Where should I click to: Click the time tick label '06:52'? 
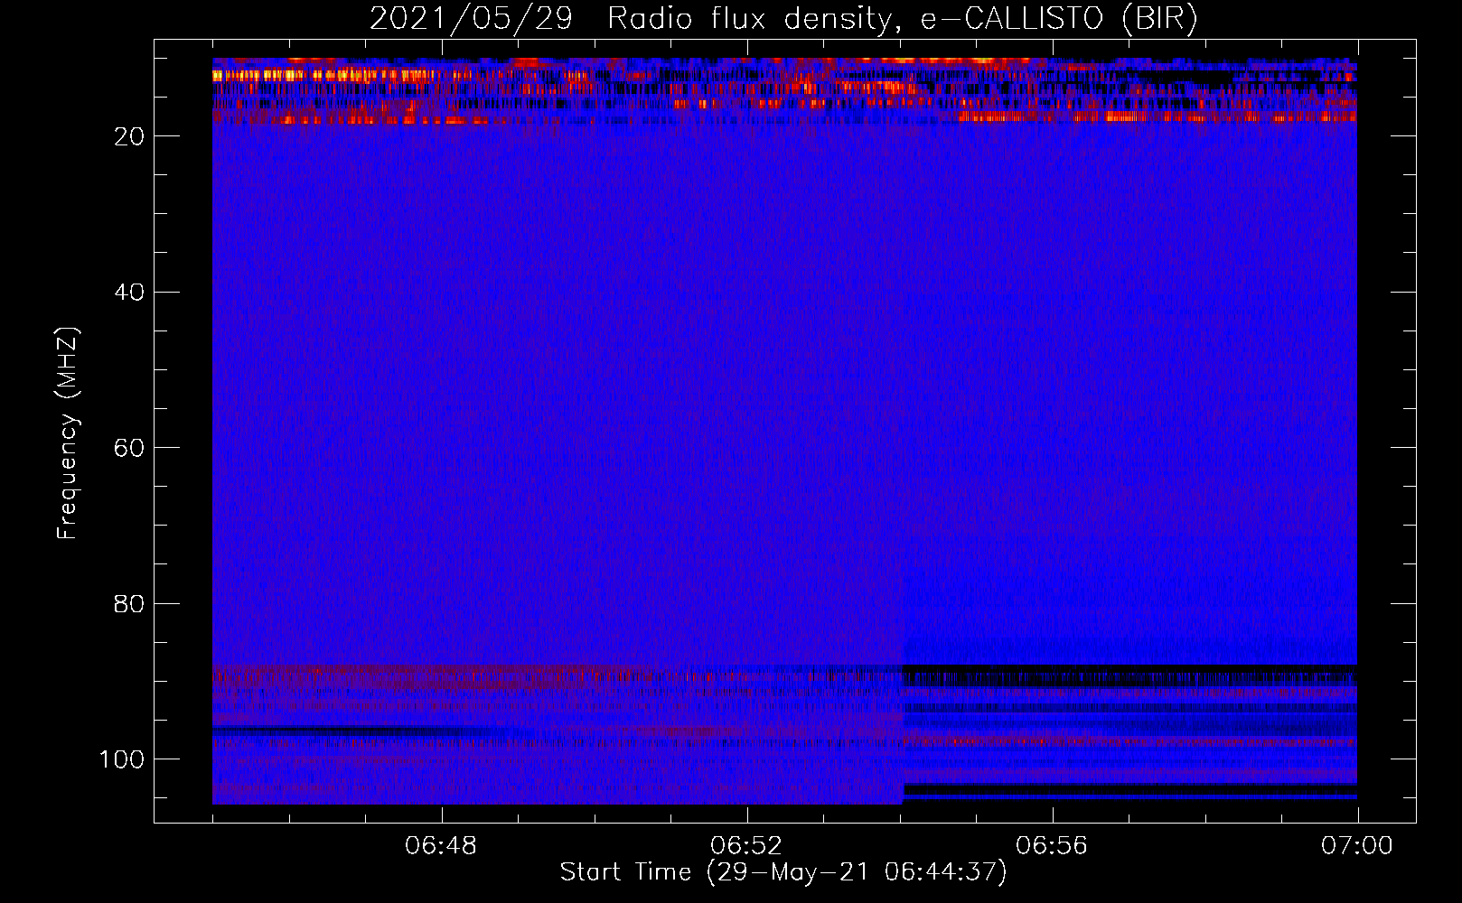click(746, 846)
